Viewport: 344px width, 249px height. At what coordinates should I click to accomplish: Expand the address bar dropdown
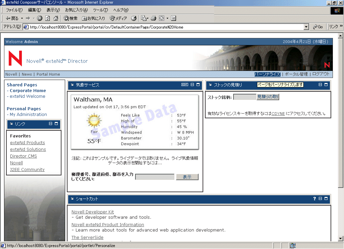point(306,27)
